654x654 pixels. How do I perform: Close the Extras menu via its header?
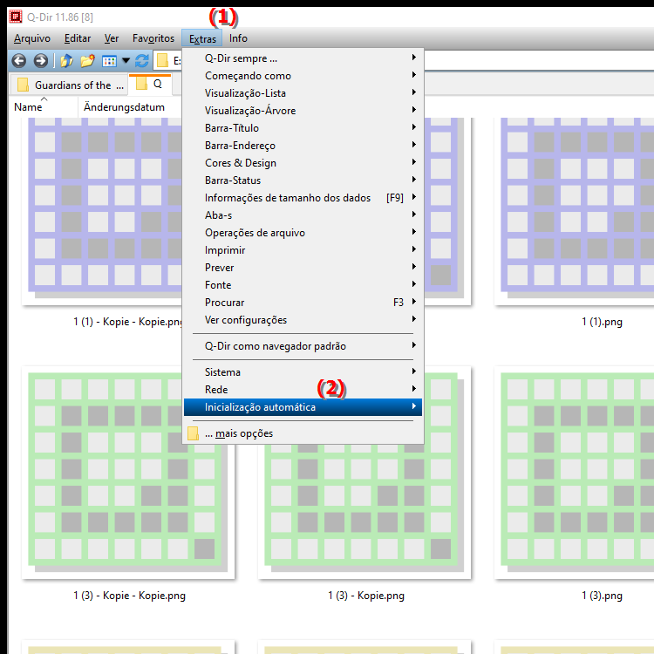202,38
